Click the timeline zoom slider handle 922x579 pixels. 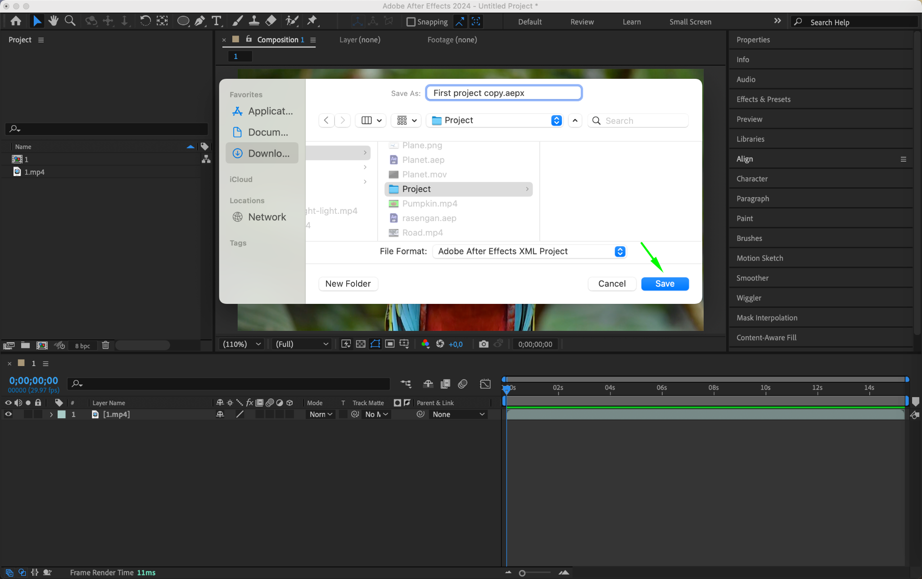[522, 573]
